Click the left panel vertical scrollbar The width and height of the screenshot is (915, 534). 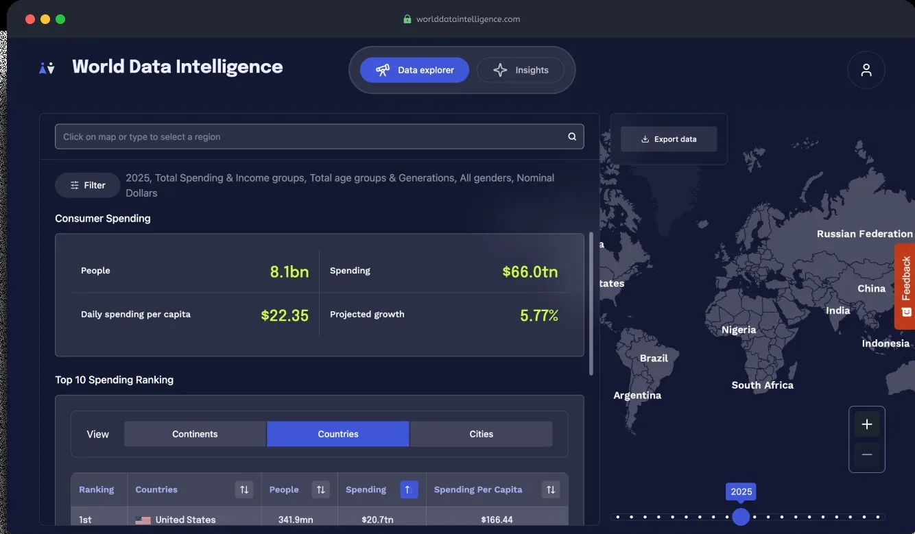tap(591, 303)
